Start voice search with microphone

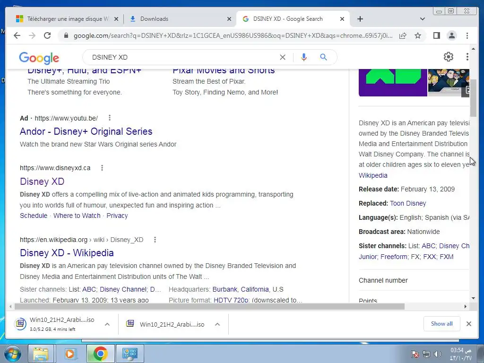[x=304, y=57]
